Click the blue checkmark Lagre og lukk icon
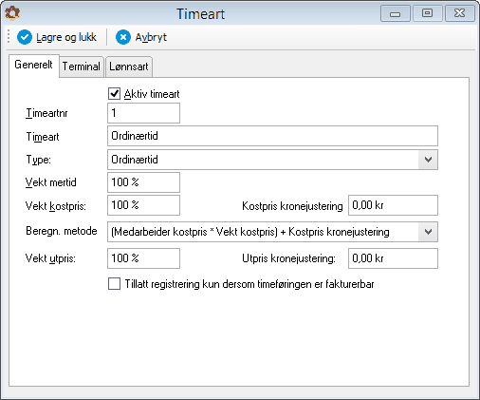 tap(25, 37)
